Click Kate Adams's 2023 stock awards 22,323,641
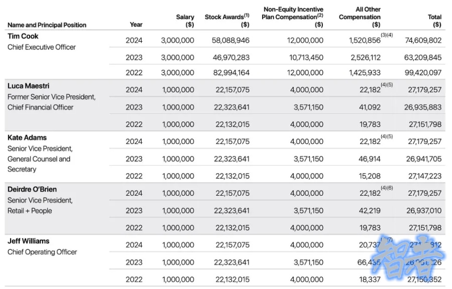Screen dimensions: 452x289 (x=232, y=159)
